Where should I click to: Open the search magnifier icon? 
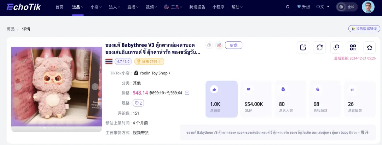(x=288, y=7)
